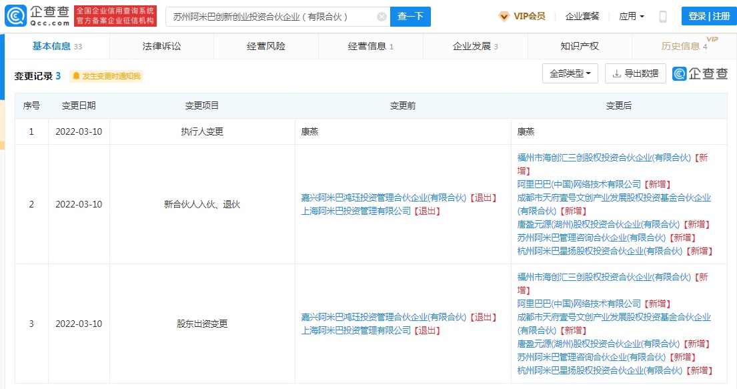Click the Qcc.com logo icon

(16, 16)
